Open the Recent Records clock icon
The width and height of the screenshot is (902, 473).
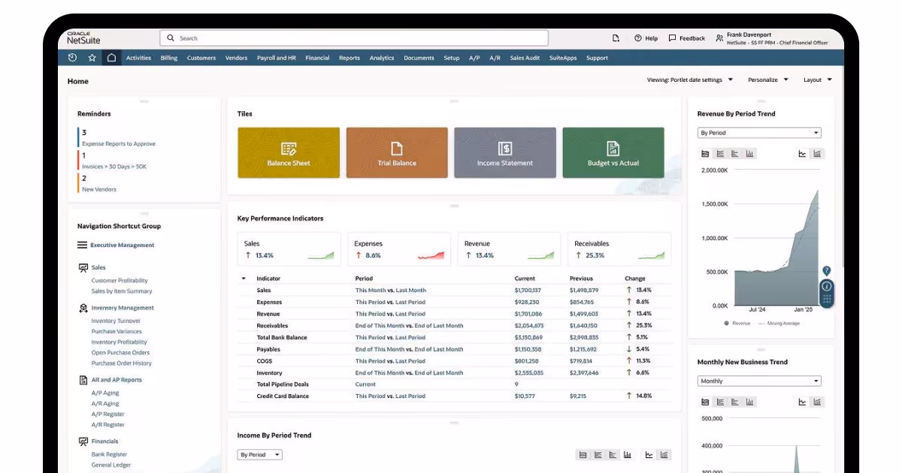click(72, 58)
